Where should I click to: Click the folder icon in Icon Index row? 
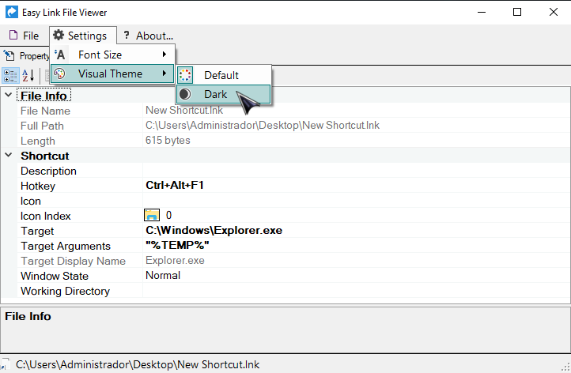coord(152,215)
